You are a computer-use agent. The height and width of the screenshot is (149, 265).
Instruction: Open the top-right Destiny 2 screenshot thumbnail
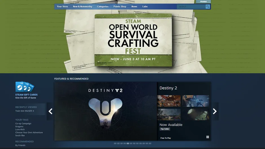point(196,101)
